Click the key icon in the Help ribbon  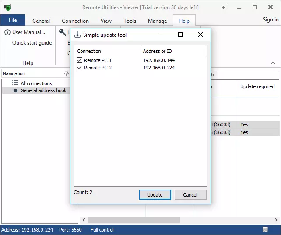[x=63, y=32]
